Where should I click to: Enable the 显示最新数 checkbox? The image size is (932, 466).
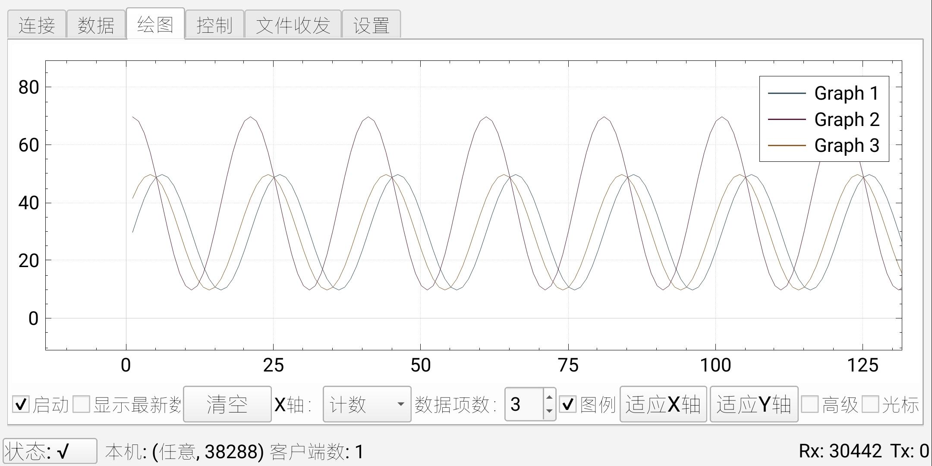(82, 404)
